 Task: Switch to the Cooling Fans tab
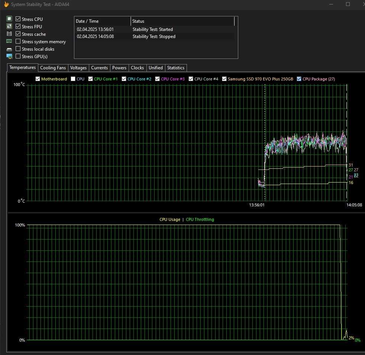click(53, 68)
